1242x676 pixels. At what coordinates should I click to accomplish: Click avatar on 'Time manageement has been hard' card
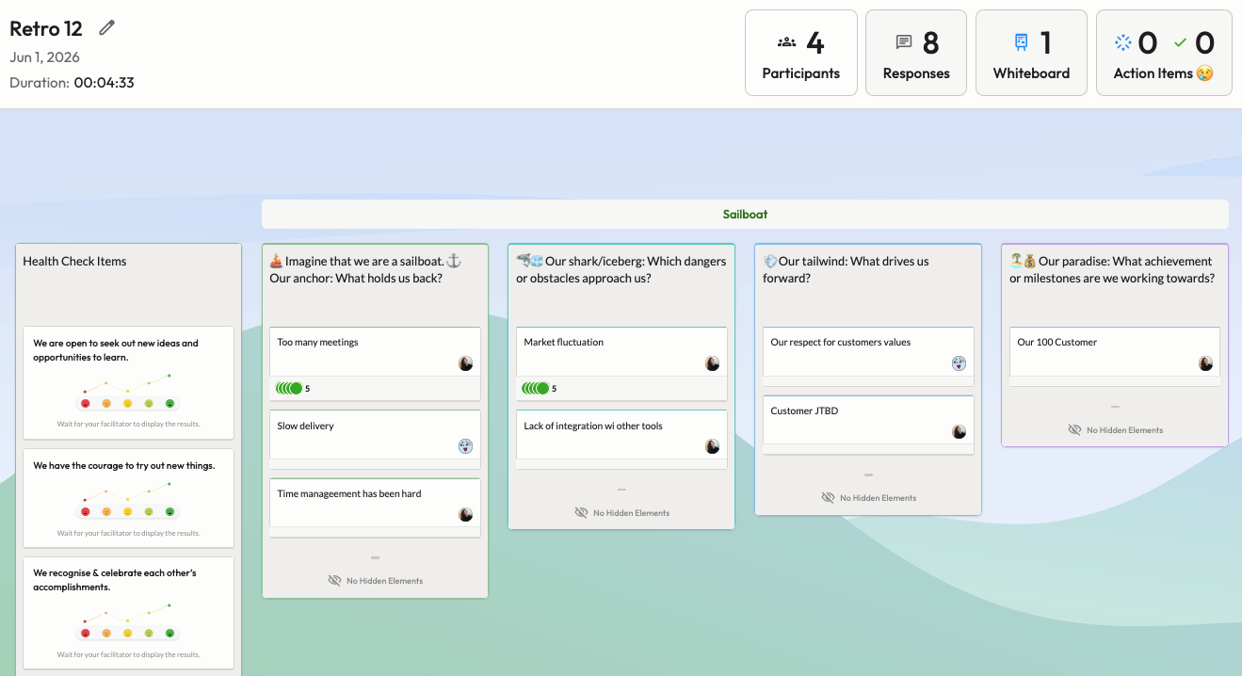[465, 514]
